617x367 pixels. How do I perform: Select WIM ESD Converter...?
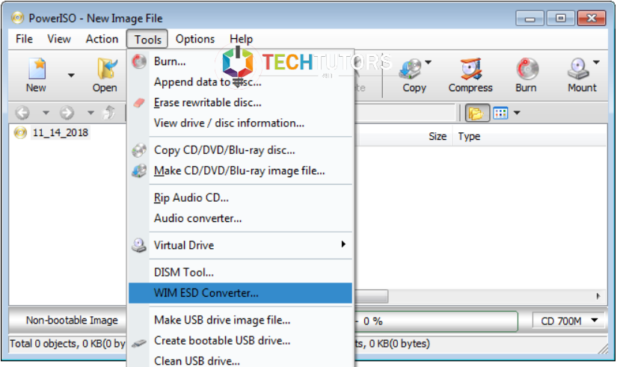pyautogui.click(x=240, y=293)
